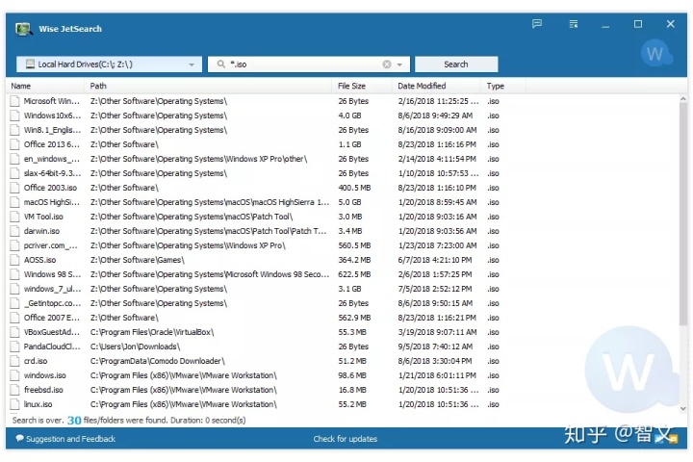The width and height of the screenshot is (693, 462).
Task: Click path C:\ProgramData\Comodo Downloader\
Action: pyautogui.click(x=157, y=361)
